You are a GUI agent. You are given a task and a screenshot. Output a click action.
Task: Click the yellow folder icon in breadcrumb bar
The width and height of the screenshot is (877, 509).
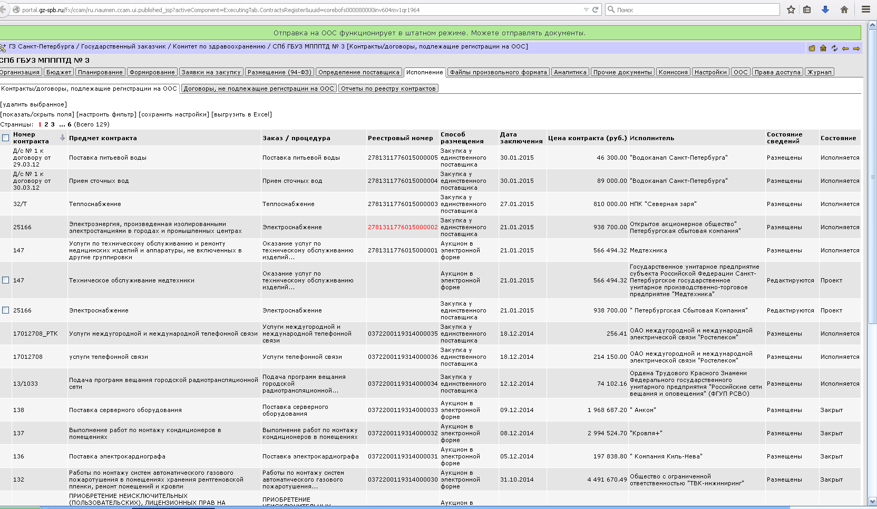812,48
